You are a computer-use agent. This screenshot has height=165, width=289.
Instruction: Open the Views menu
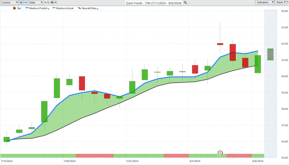281,2
